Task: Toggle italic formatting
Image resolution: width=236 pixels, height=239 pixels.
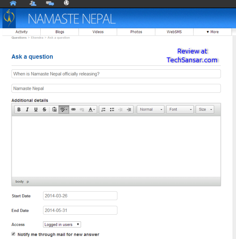Action: pos(27,109)
